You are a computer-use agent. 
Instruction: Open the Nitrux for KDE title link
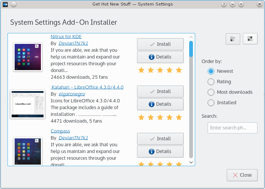(x=66, y=36)
